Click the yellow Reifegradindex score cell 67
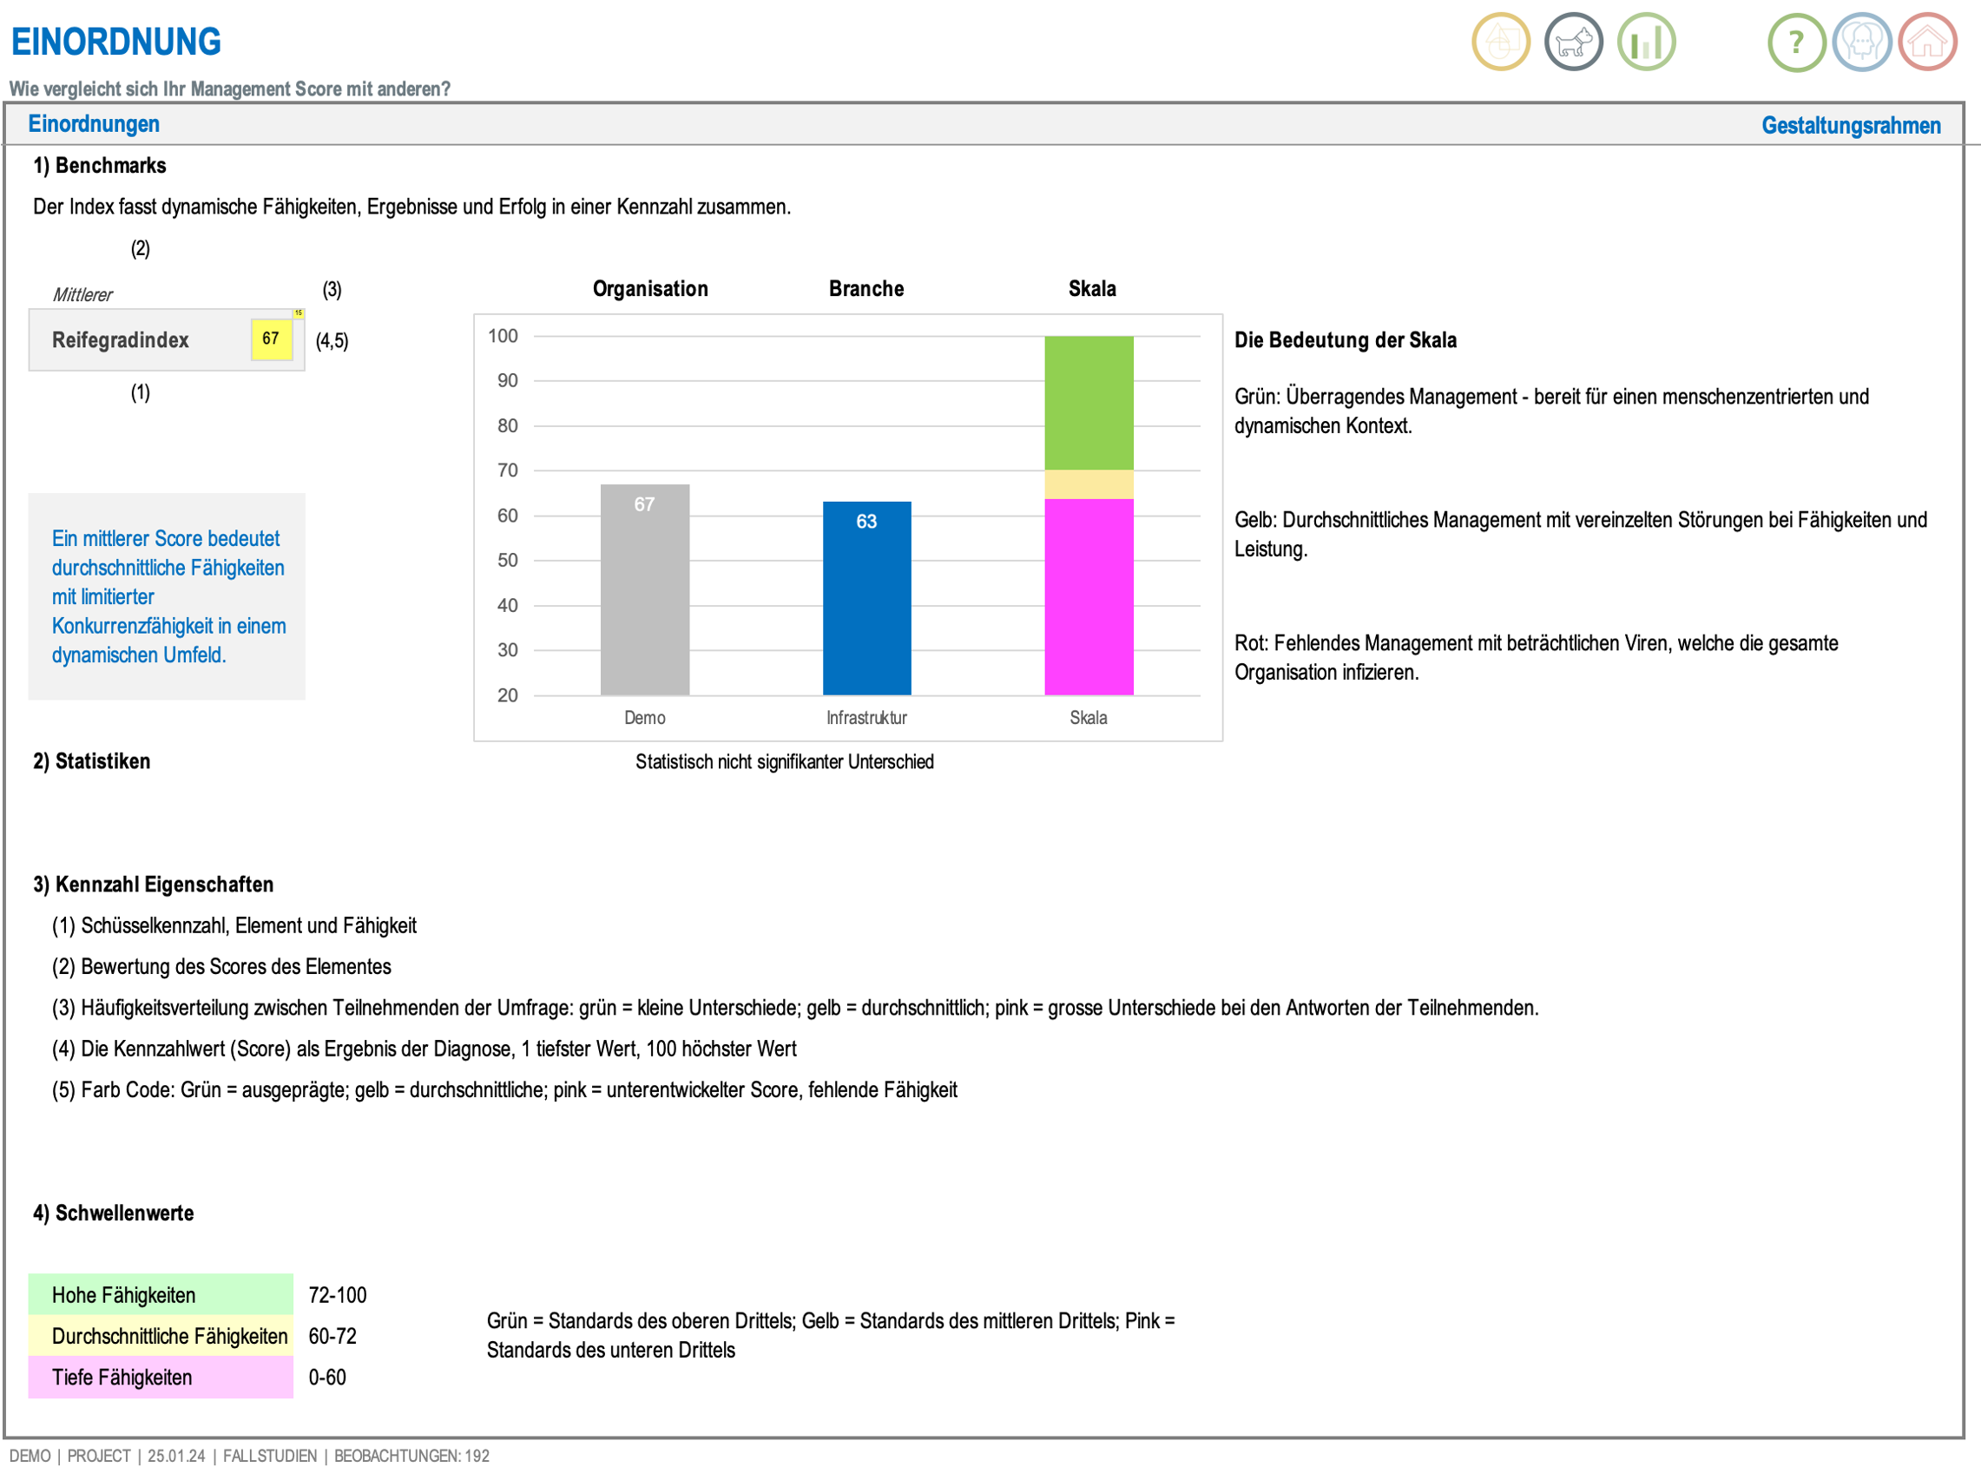 pyautogui.click(x=271, y=339)
